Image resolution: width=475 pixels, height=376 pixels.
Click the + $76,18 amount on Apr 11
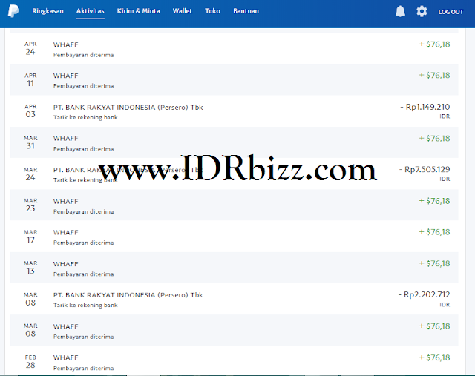pyautogui.click(x=434, y=76)
